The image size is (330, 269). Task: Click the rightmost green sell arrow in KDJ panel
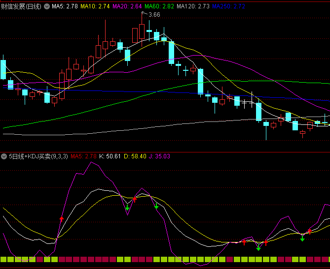pyautogui.click(x=302, y=239)
